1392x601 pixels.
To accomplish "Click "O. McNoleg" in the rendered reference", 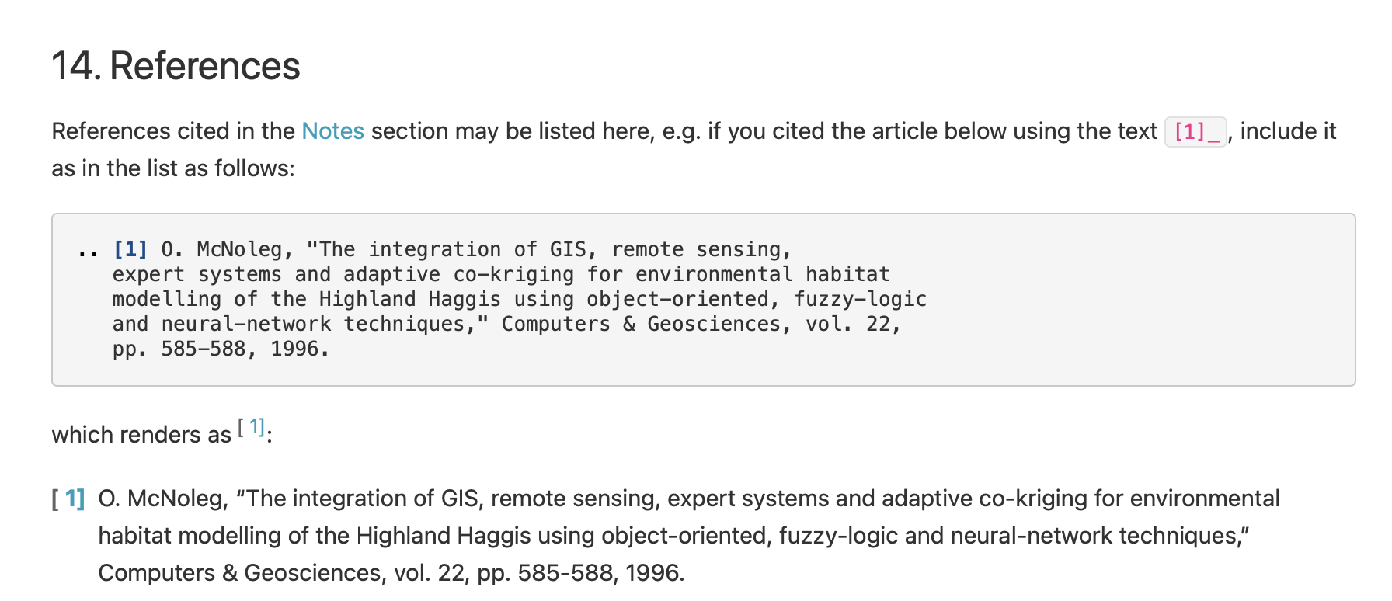I will click(163, 499).
